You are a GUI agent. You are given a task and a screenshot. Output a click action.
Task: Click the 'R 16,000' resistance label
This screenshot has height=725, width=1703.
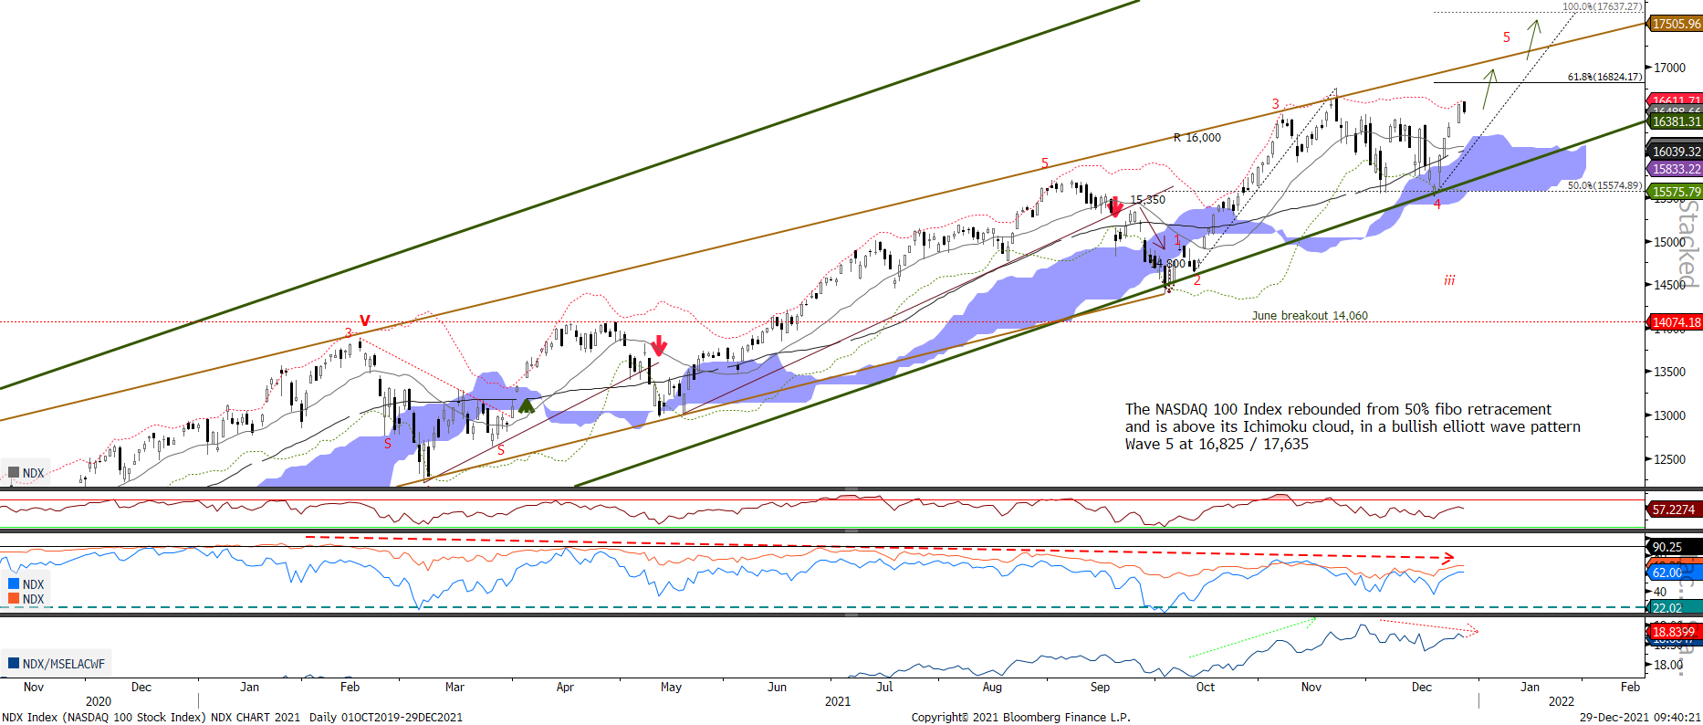point(1197,138)
